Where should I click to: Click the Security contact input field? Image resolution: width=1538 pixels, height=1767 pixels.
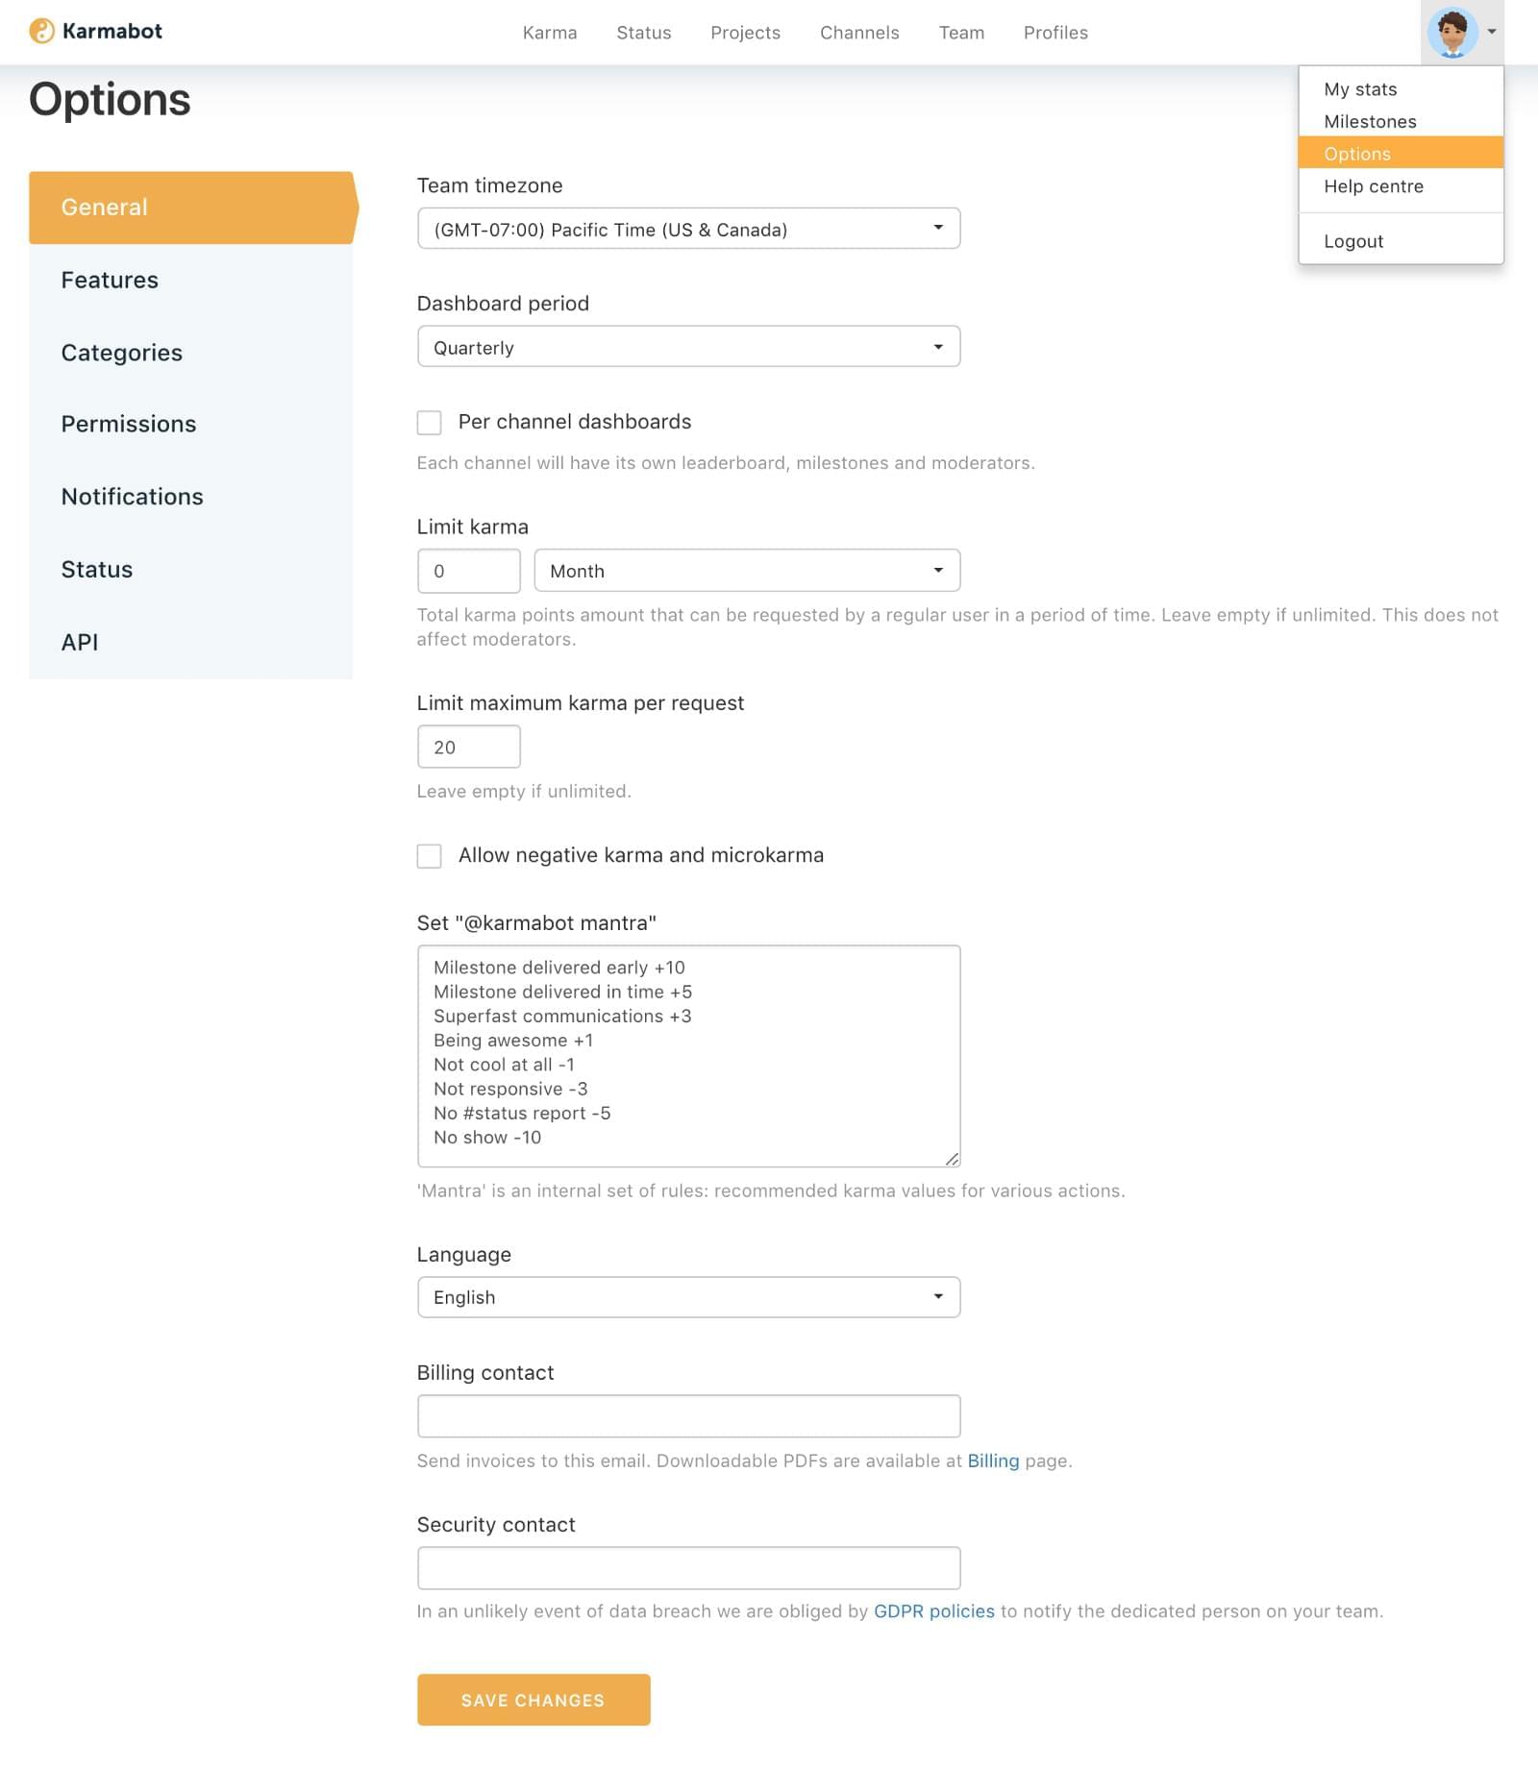tap(688, 1567)
